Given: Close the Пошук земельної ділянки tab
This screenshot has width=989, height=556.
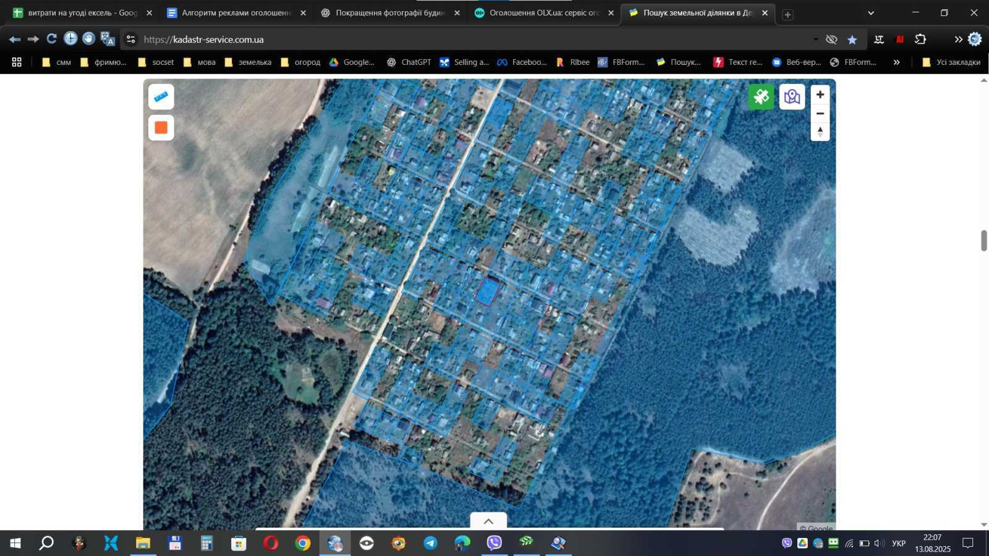Looking at the screenshot, I should click(765, 13).
